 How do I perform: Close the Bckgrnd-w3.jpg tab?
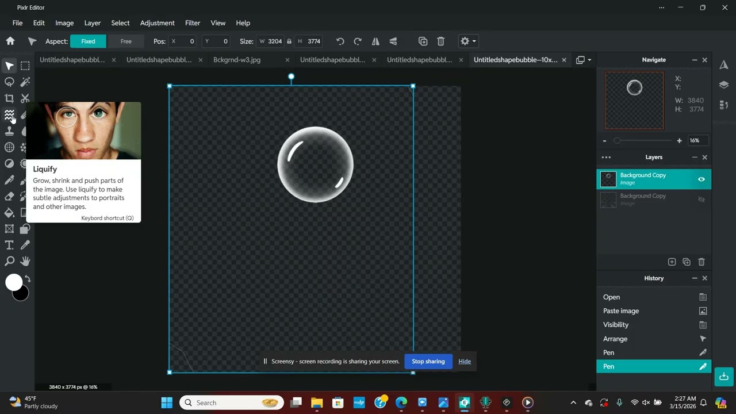(x=287, y=60)
